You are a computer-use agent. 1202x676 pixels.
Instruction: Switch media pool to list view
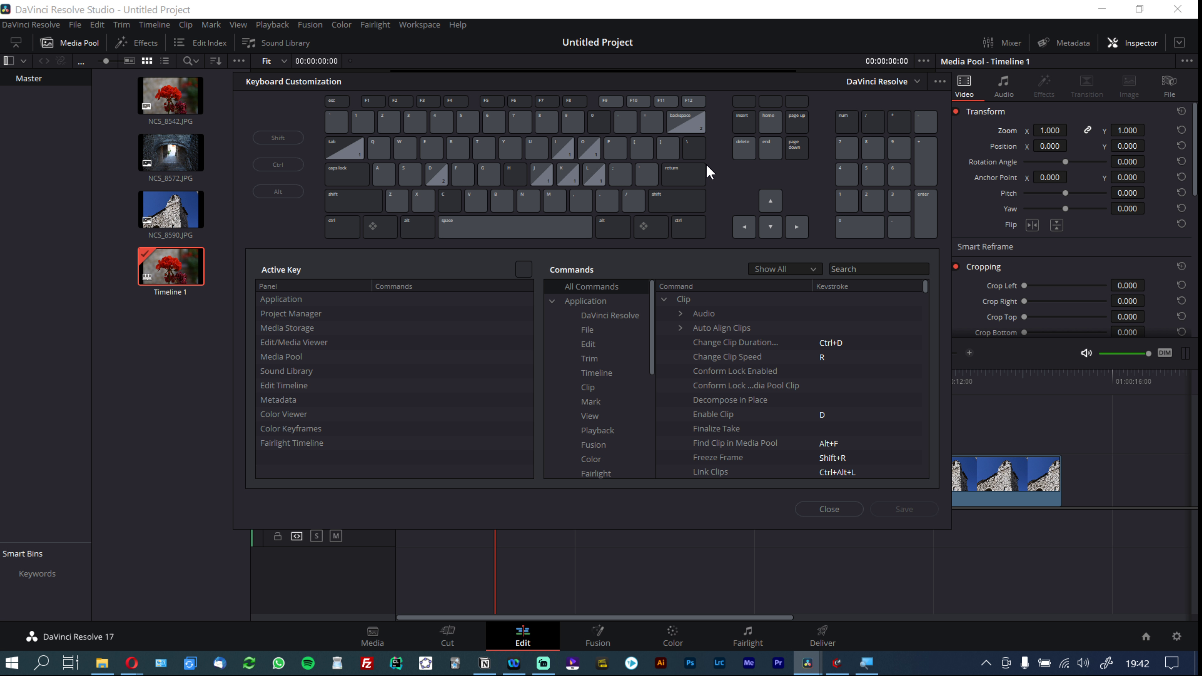tap(165, 61)
